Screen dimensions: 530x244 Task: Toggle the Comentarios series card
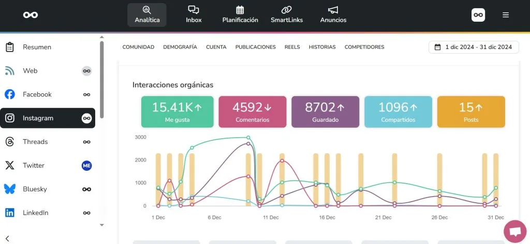[252, 111]
